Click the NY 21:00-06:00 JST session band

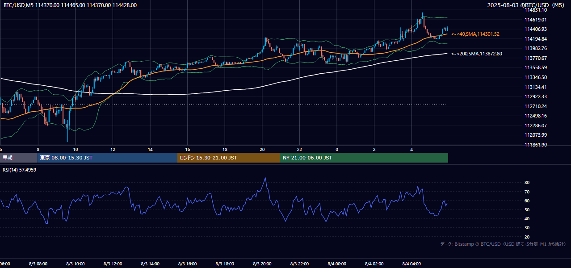(x=364, y=158)
